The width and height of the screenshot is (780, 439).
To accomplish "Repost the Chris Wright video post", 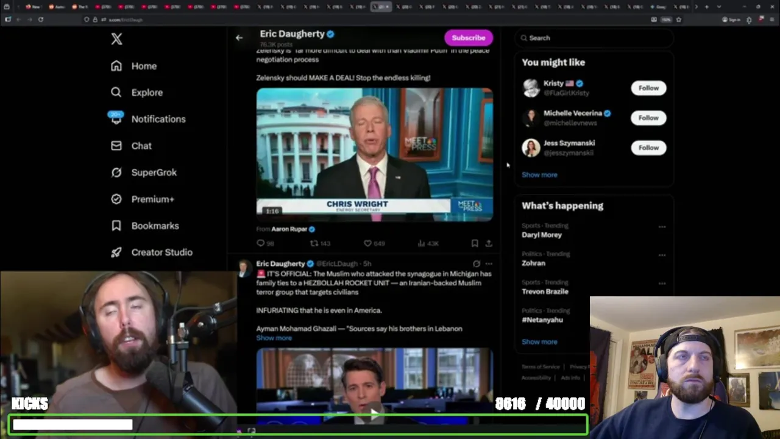I will 320,243.
